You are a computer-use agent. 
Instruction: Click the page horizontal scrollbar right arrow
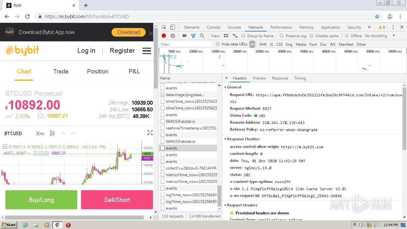(x=151, y=218)
